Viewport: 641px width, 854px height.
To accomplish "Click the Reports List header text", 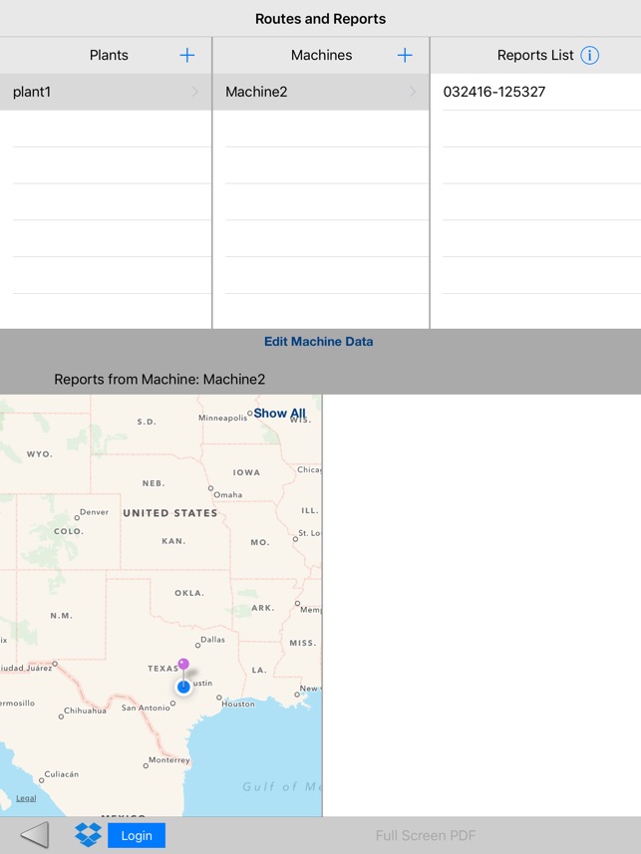I will (535, 55).
